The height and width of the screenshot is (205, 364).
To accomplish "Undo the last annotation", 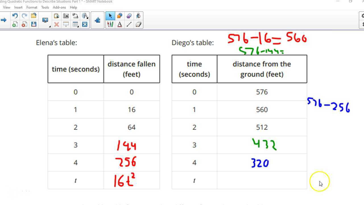I will 15,16.
